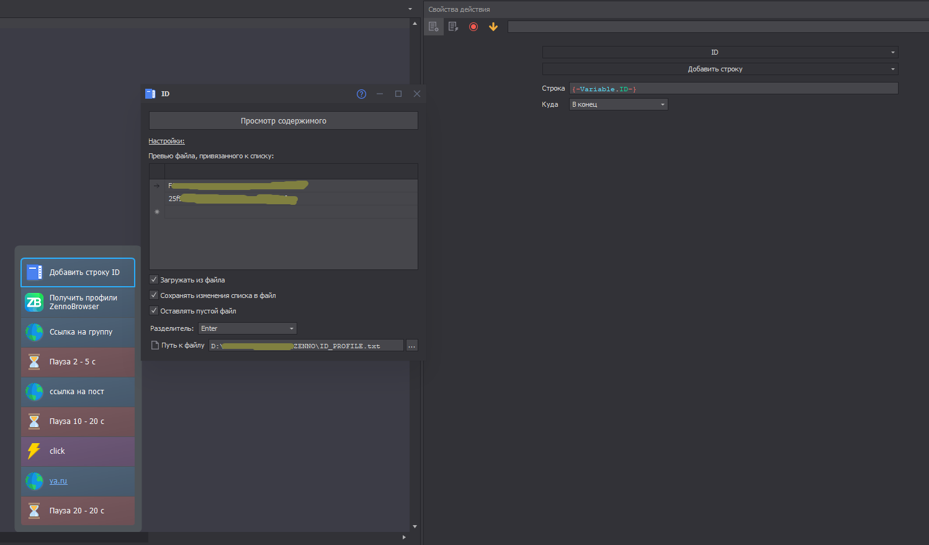The width and height of the screenshot is (929, 545).
Task: Click the browse '...' file path button
Action: (411, 346)
